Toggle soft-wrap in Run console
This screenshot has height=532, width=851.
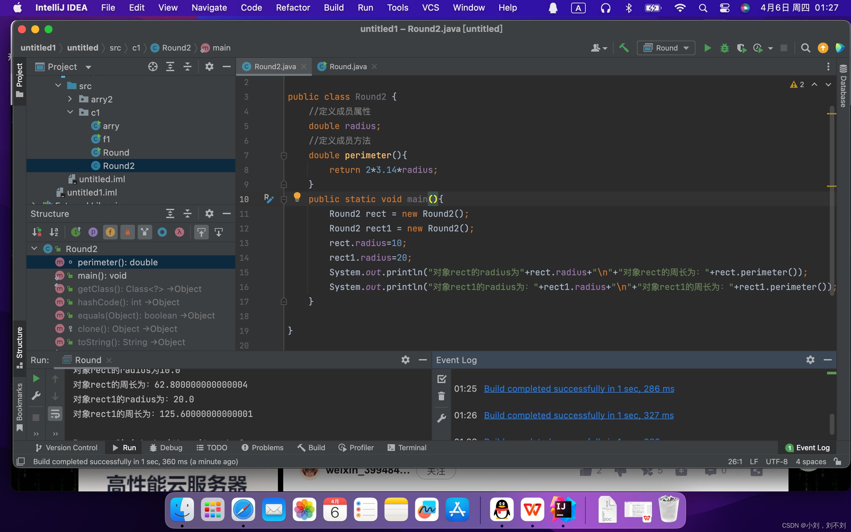point(55,414)
